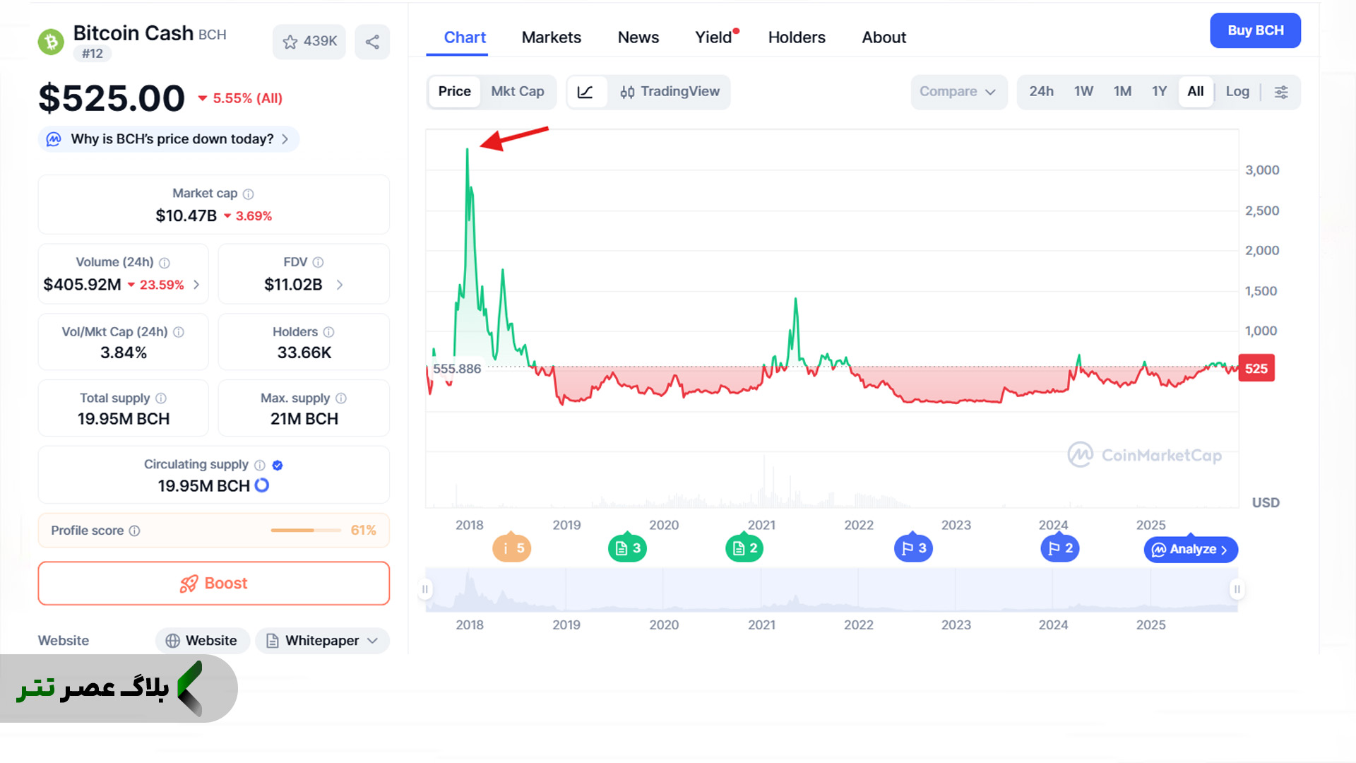Set chart range to 1Y
Image resolution: width=1356 pixels, height=763 pixels.
pos(1159,92)
